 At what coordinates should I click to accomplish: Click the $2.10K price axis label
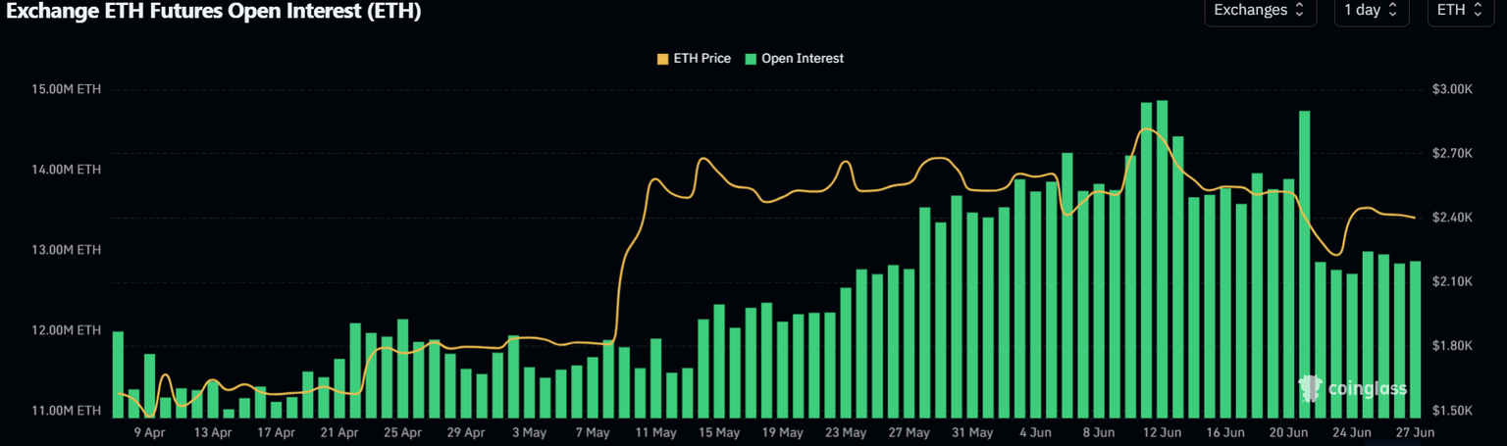coord(1452,282)
